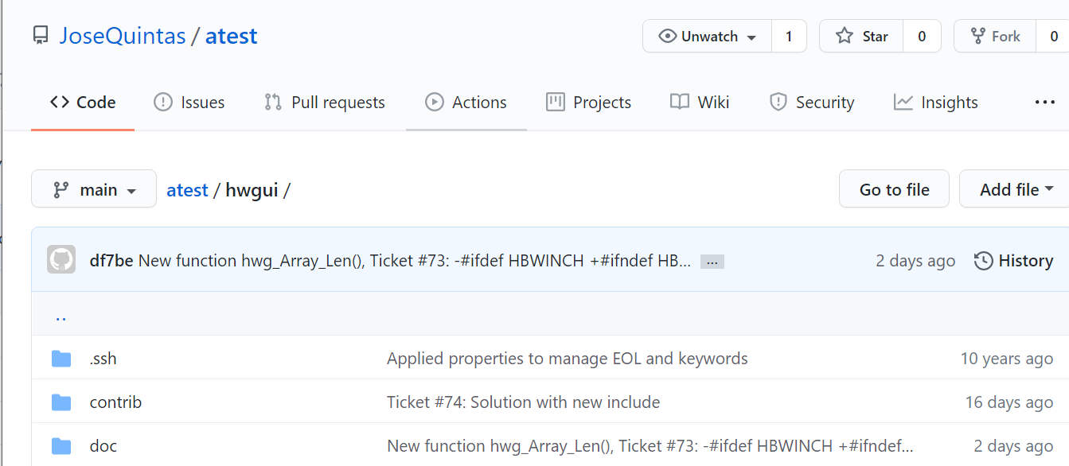1069x466 pixels.
Task: Click the Star button
Action: click(861, 37)
